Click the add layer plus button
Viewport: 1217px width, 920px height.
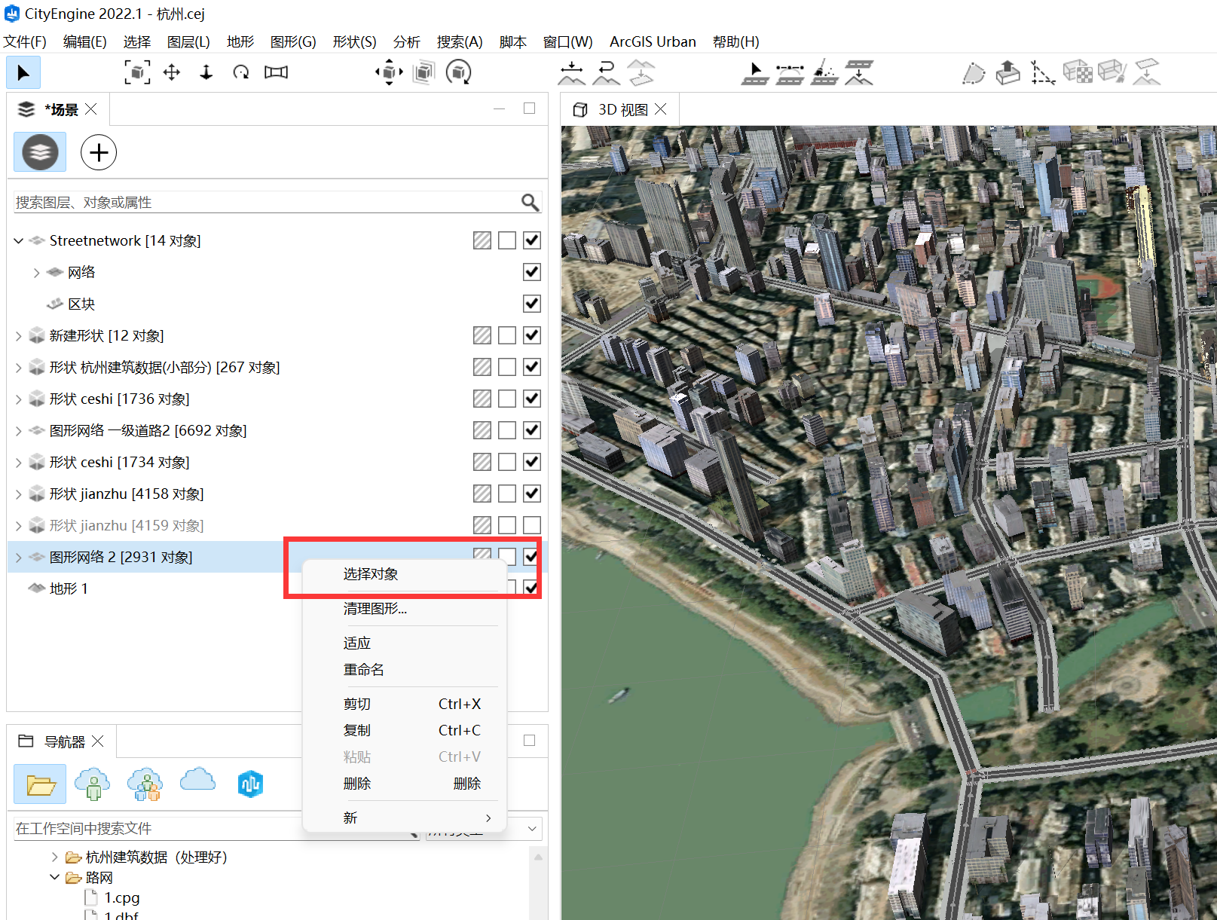tap(99, 153)
